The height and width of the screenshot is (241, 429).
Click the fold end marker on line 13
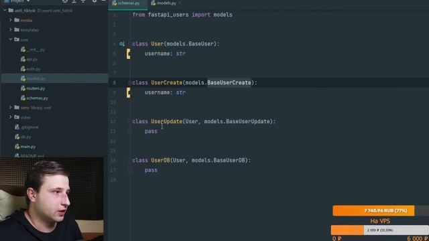[130, 131]
